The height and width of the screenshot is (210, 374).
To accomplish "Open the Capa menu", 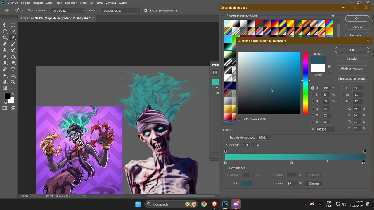I will click(x=49, y=3).
